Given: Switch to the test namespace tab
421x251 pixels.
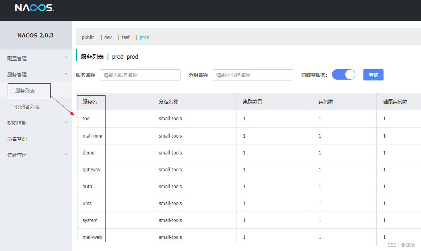Looking at the screenshot, I should point(126,37).
